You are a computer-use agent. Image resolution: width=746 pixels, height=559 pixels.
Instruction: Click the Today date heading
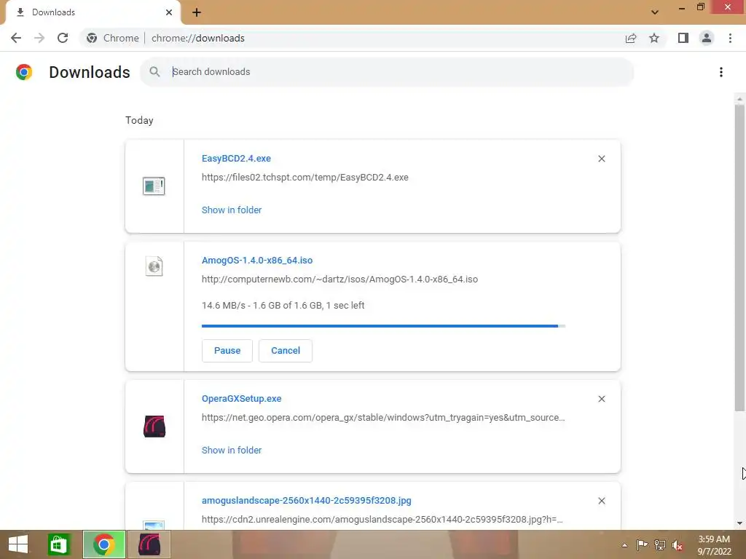[x=139, y=120]
